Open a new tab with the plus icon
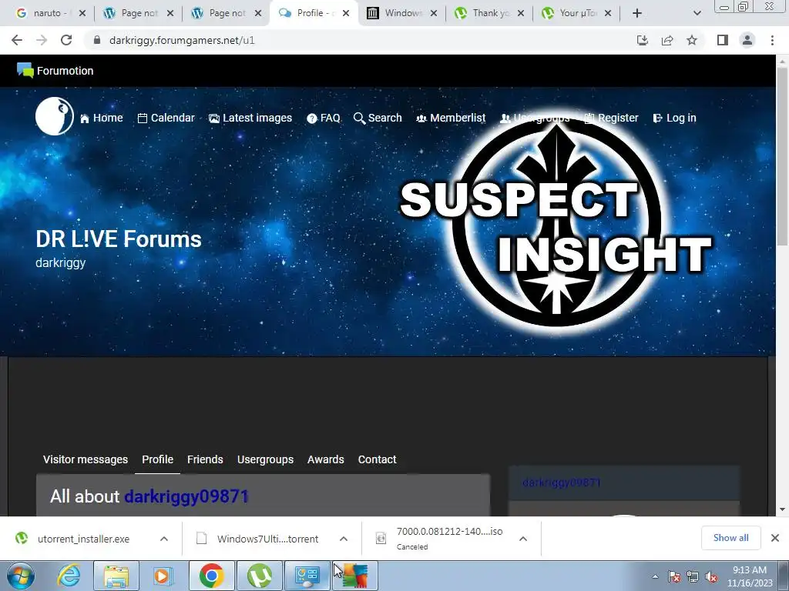 click(637, 13)
